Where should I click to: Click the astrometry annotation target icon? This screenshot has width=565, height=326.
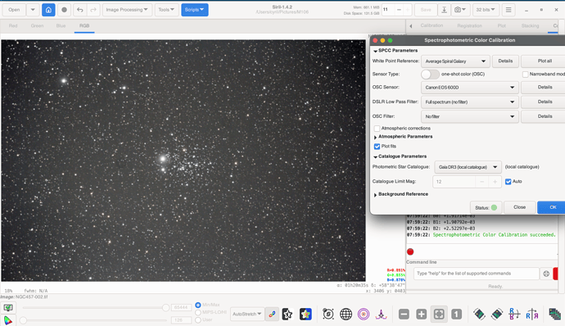(x=328, y=314)
